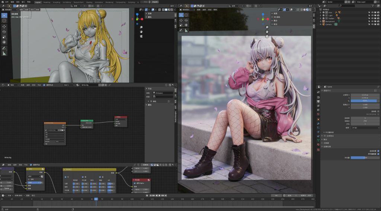The image size is (381, 211).
Task: Open the frame rate 24 fps dropdown
Action: tap(365, 128)
